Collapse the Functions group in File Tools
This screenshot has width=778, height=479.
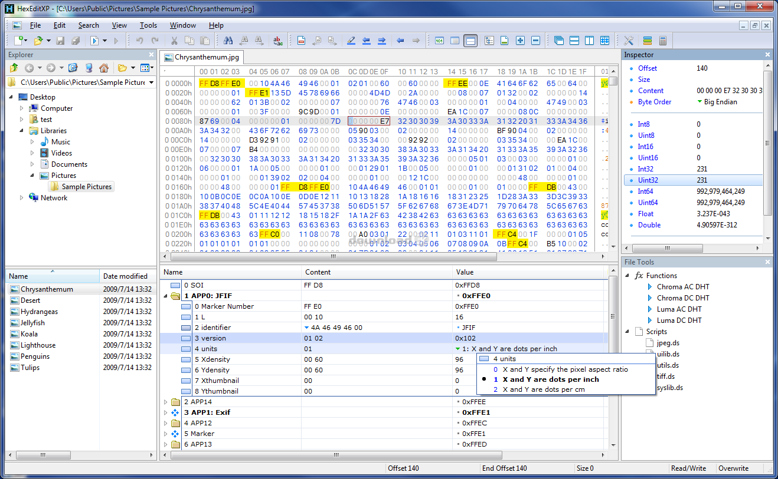(629, 275)
